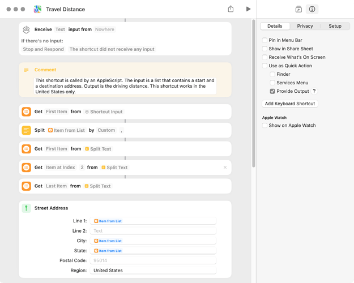354x283 pixels.
Task: Click the City field
Action: click(153, 241)
